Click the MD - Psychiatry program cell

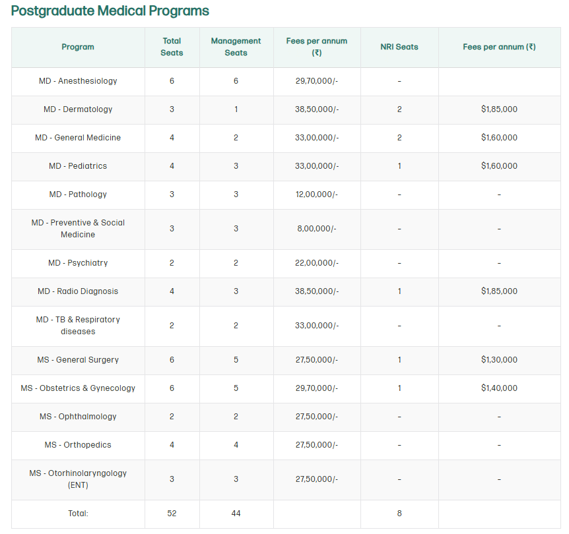click(x=78, y=263)
